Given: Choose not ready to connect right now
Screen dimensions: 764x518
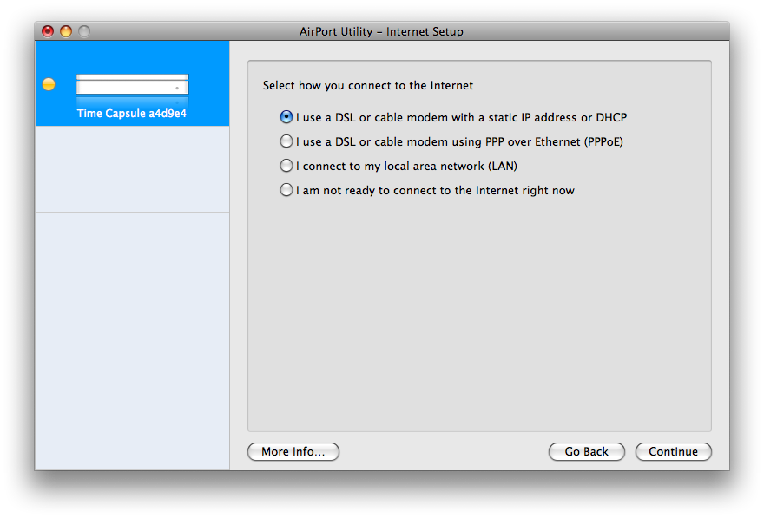Looking at the screenshot, I should coord(286,190).
